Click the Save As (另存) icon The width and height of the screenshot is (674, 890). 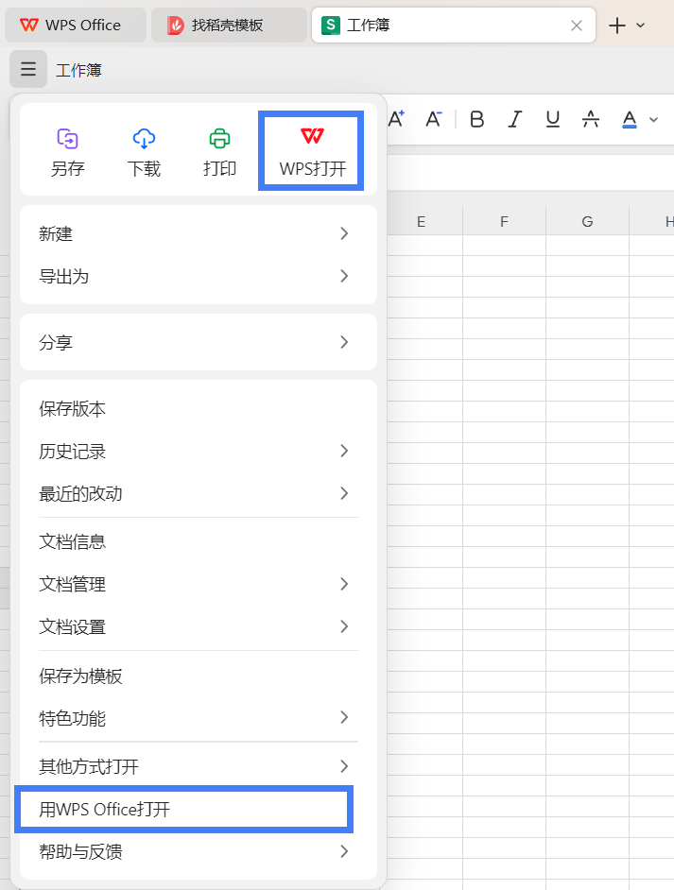(x=67, y=139)
